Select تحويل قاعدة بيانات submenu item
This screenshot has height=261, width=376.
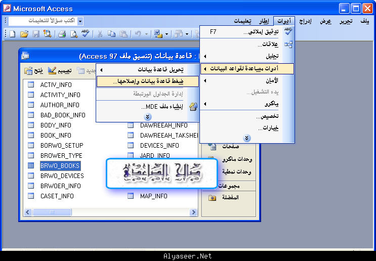(147, 70)
